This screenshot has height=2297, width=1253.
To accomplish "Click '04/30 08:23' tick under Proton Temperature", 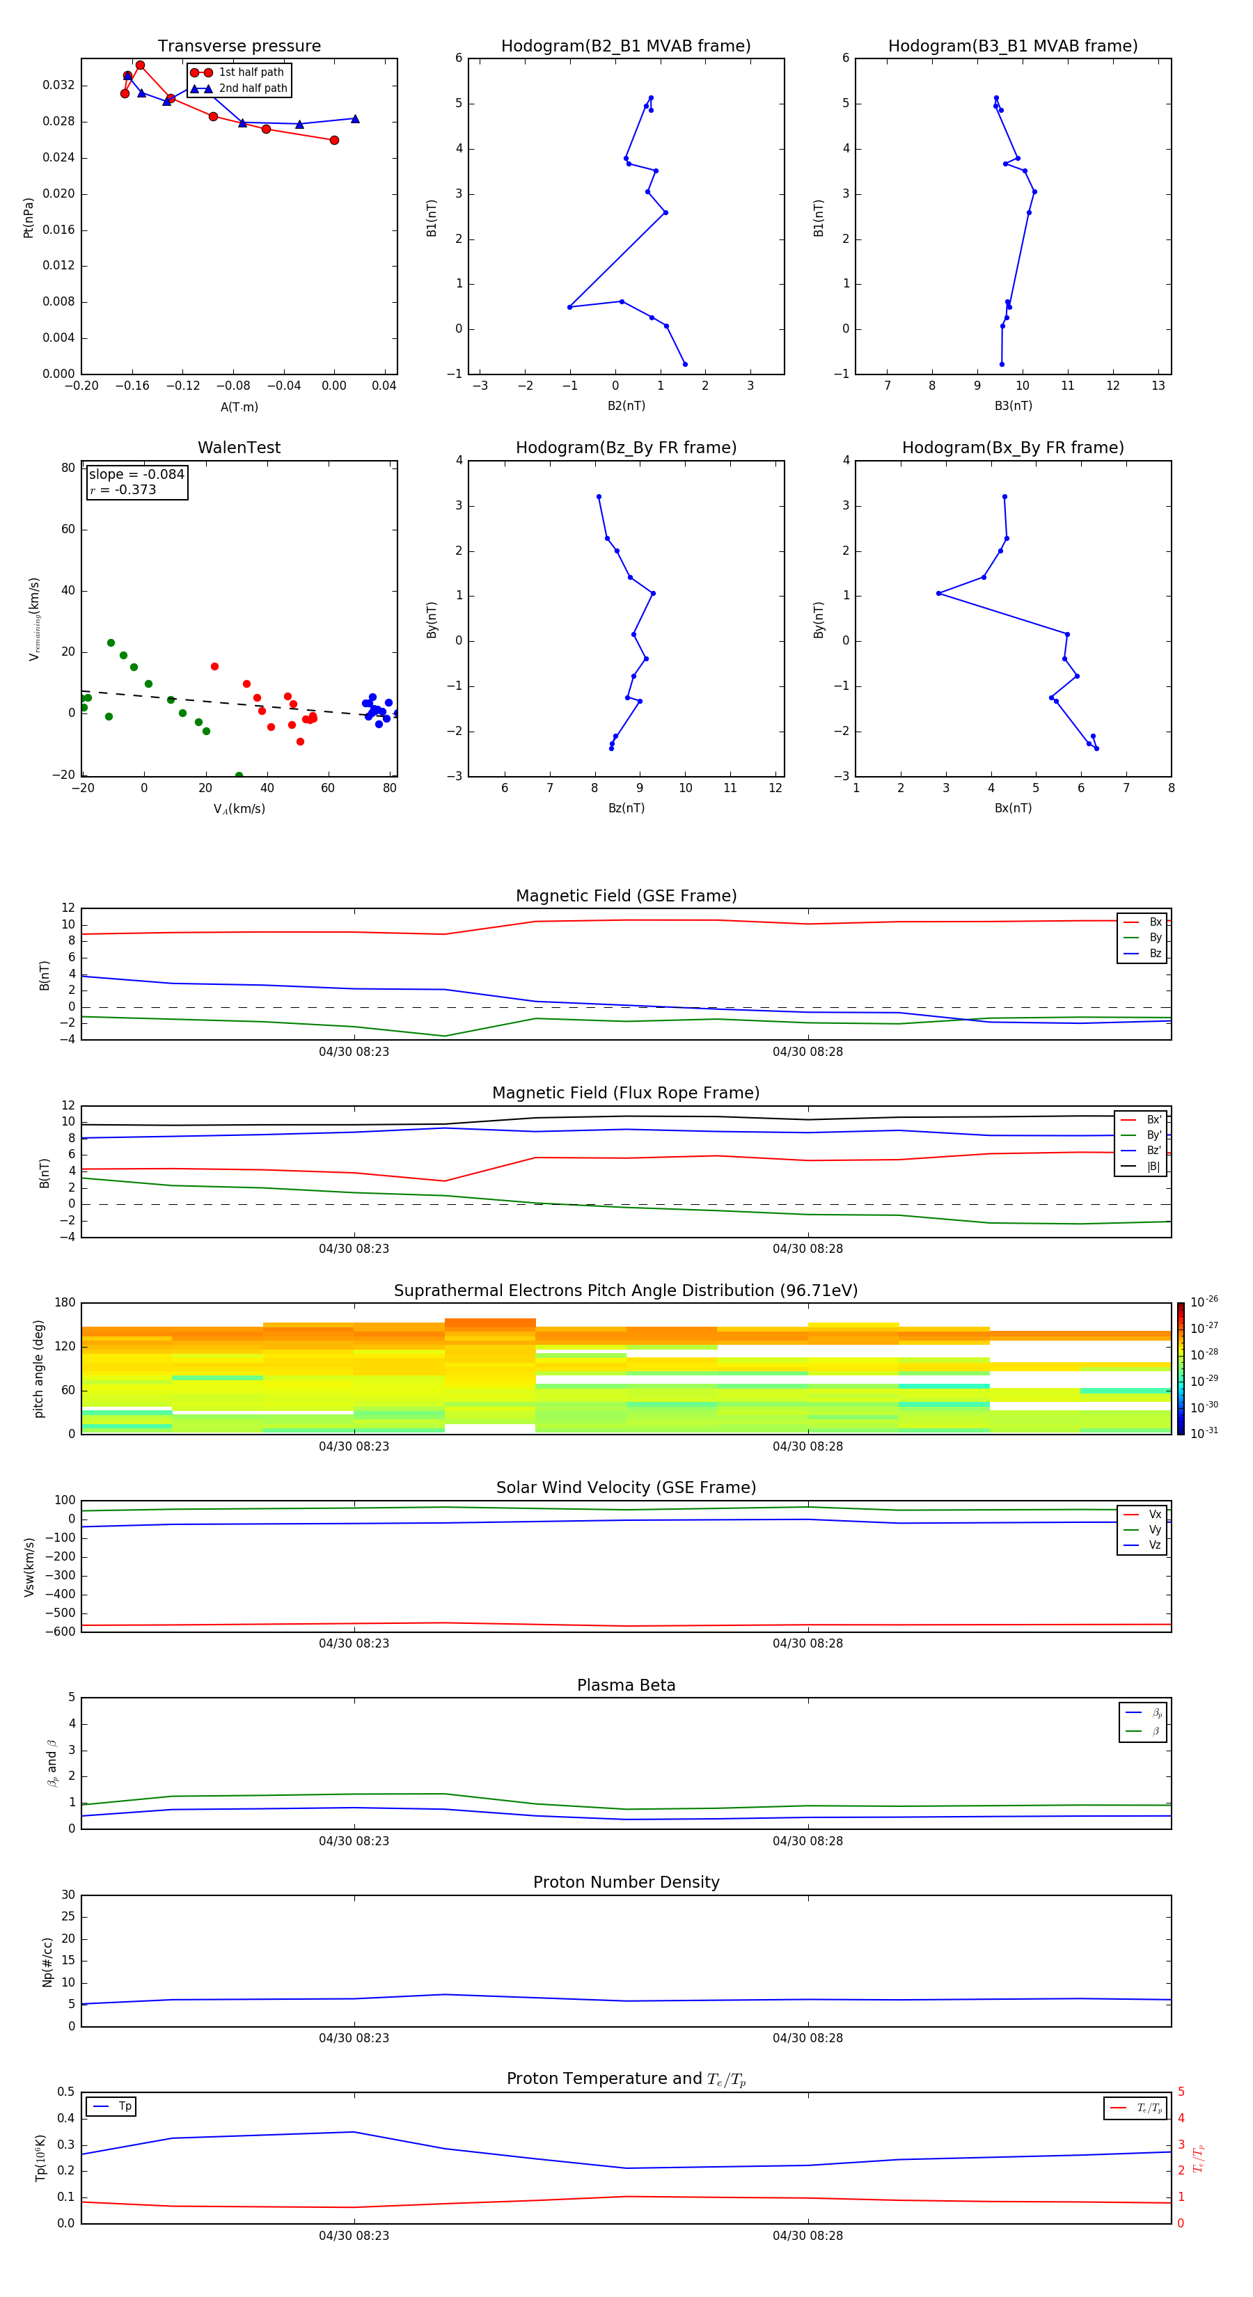I will pos(354,2236).
